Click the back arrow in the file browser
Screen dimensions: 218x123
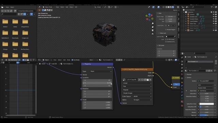2,11
